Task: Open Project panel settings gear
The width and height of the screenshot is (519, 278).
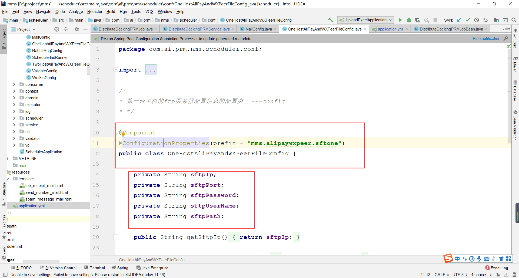Action: [77, 29]
